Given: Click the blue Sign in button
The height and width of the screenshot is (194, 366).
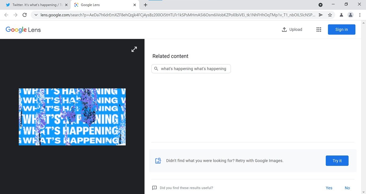Looking at the screenshot, I should (x=342, y=30).
